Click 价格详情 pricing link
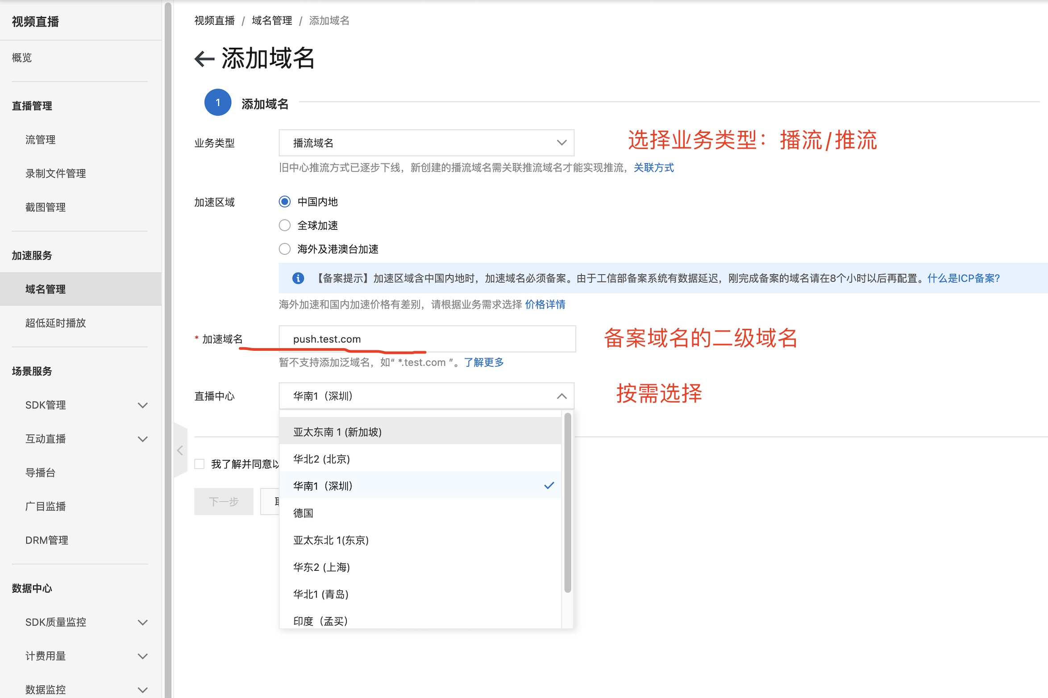Screen dimensions: 1048x698 point(545,304)
